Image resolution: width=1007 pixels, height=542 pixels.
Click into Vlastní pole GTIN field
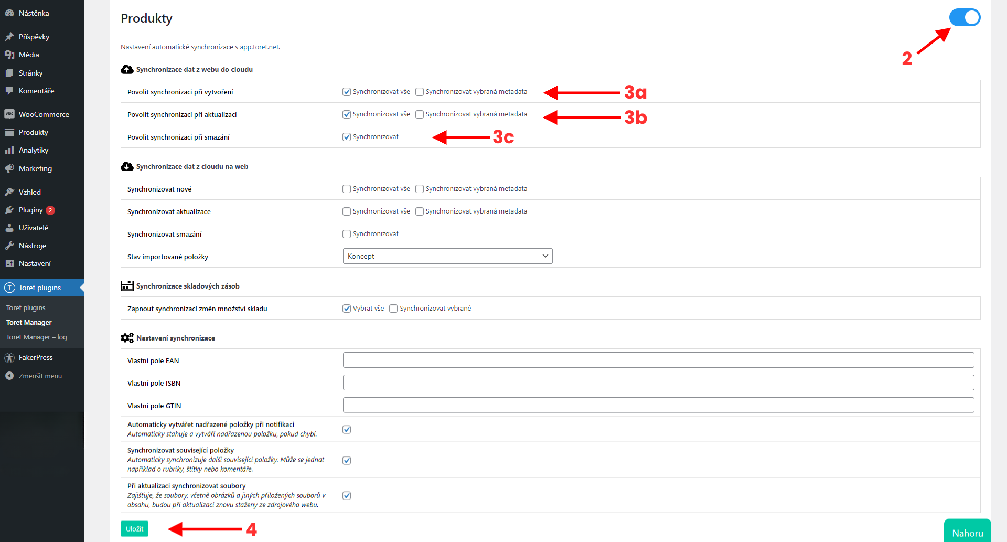(x=658, y=405)
